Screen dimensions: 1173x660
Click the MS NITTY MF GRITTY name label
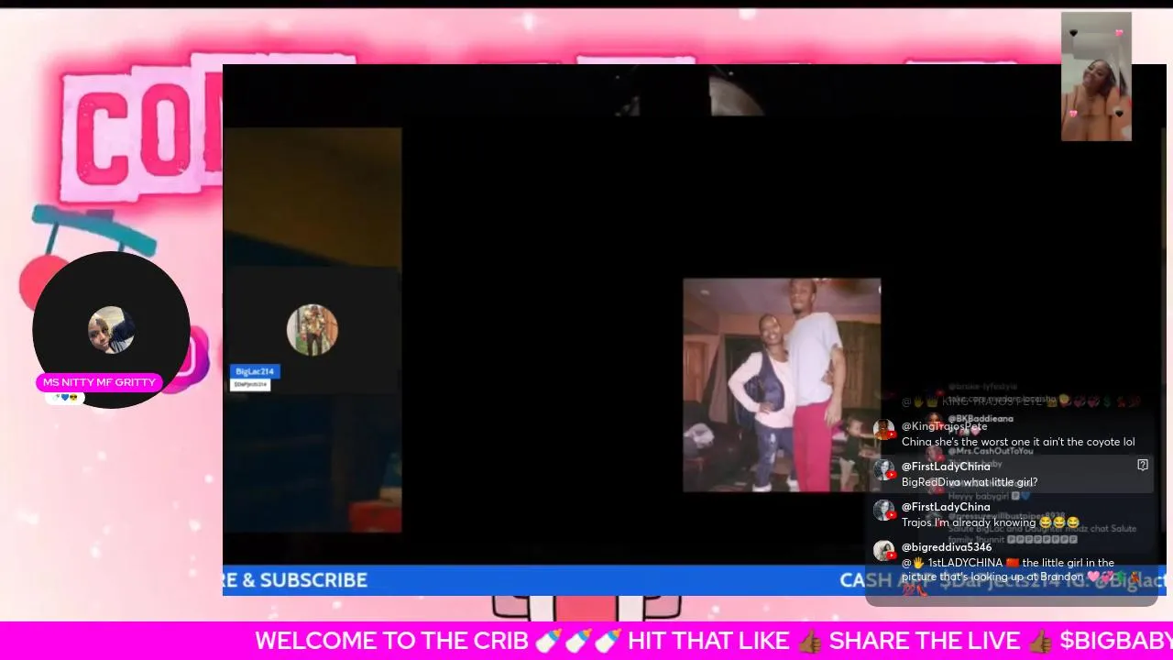99,382
